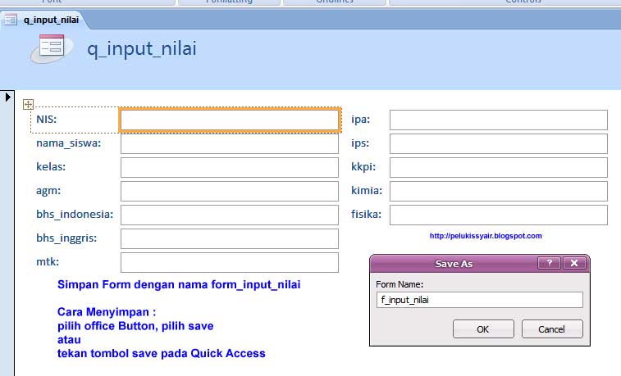
Task: Click the bhs_indonesia input field
Action: tap(230, 215)
